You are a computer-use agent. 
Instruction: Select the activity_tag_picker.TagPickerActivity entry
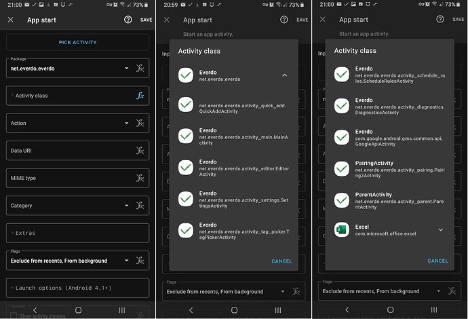pos(233,231)
